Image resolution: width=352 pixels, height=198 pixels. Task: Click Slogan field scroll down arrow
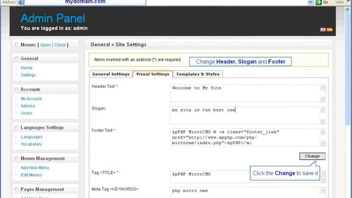(323, 121)
